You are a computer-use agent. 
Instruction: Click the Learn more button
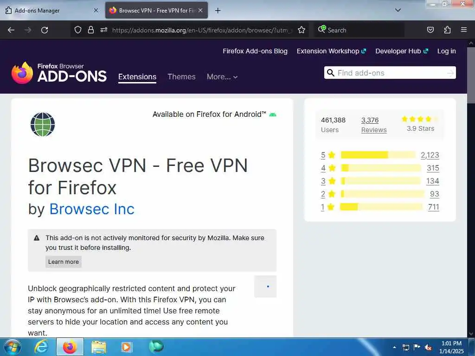click(x=63, y=262)
